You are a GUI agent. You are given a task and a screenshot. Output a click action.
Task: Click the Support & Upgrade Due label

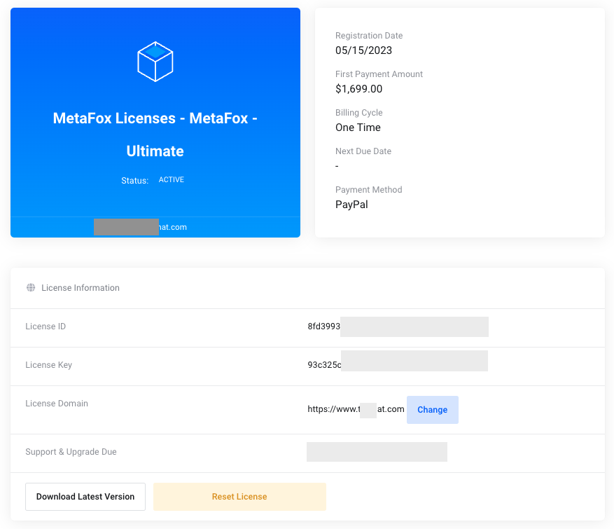71,452
